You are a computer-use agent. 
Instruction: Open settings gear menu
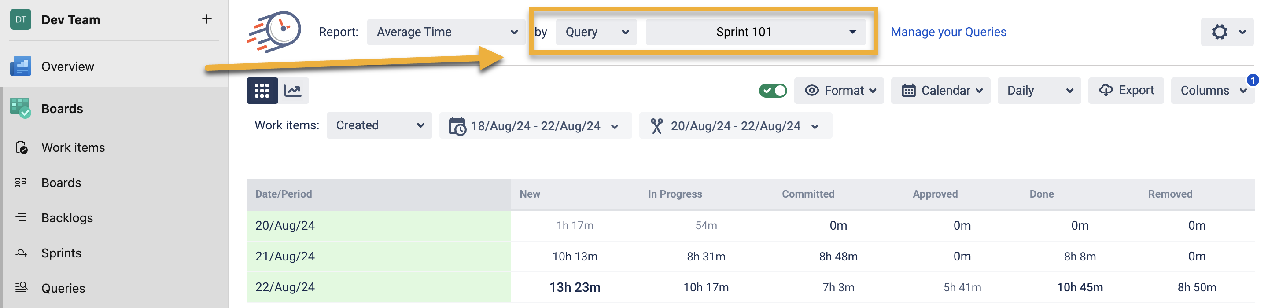pyautogui.click(x=1226, y=32)
